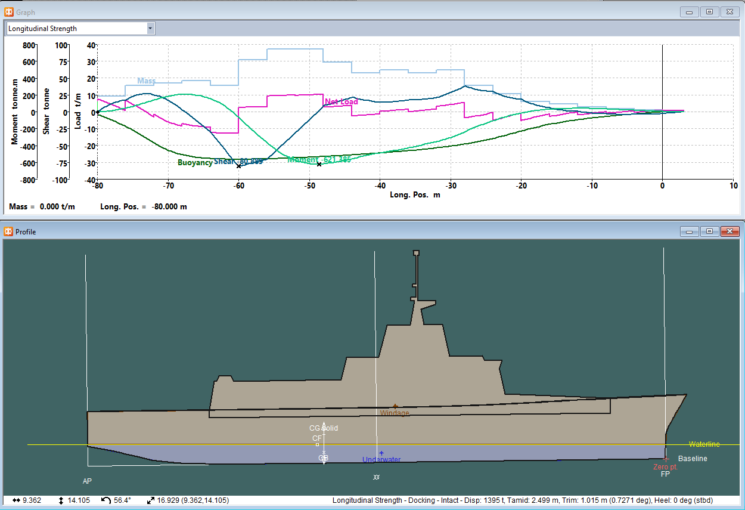Open the Longitudinal Strength graph type dropdown
This screenshot has width=745, height=510.
tap(150, 28)
